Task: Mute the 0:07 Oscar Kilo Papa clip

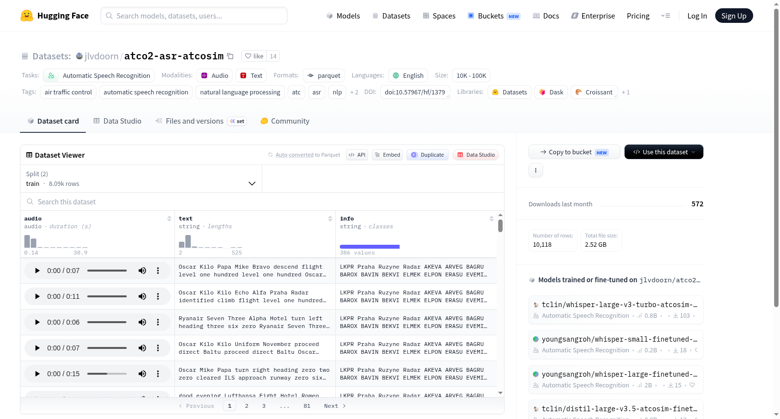Action: [142, 271]
